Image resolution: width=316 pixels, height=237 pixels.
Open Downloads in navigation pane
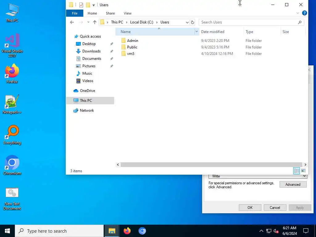[x=91, y=51]
